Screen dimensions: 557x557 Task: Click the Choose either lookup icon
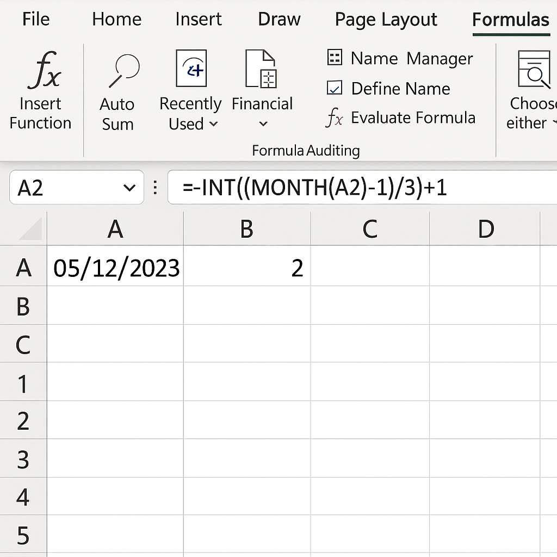point(534,70)
